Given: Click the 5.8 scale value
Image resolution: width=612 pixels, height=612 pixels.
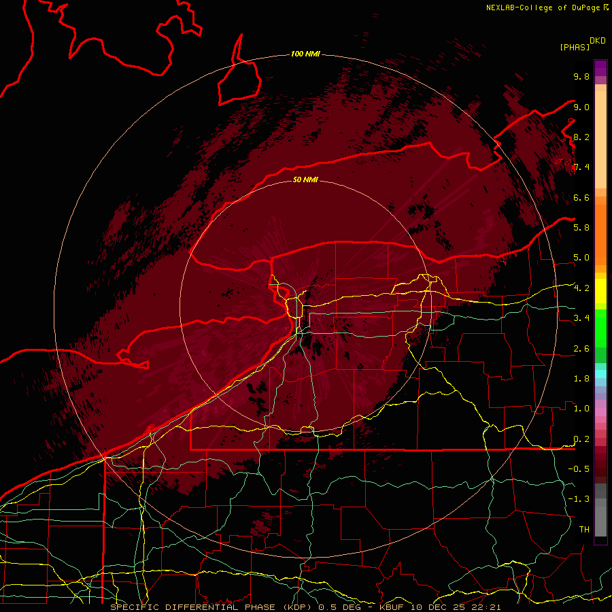Looking at the screenshot, I should tap(581, 227).
